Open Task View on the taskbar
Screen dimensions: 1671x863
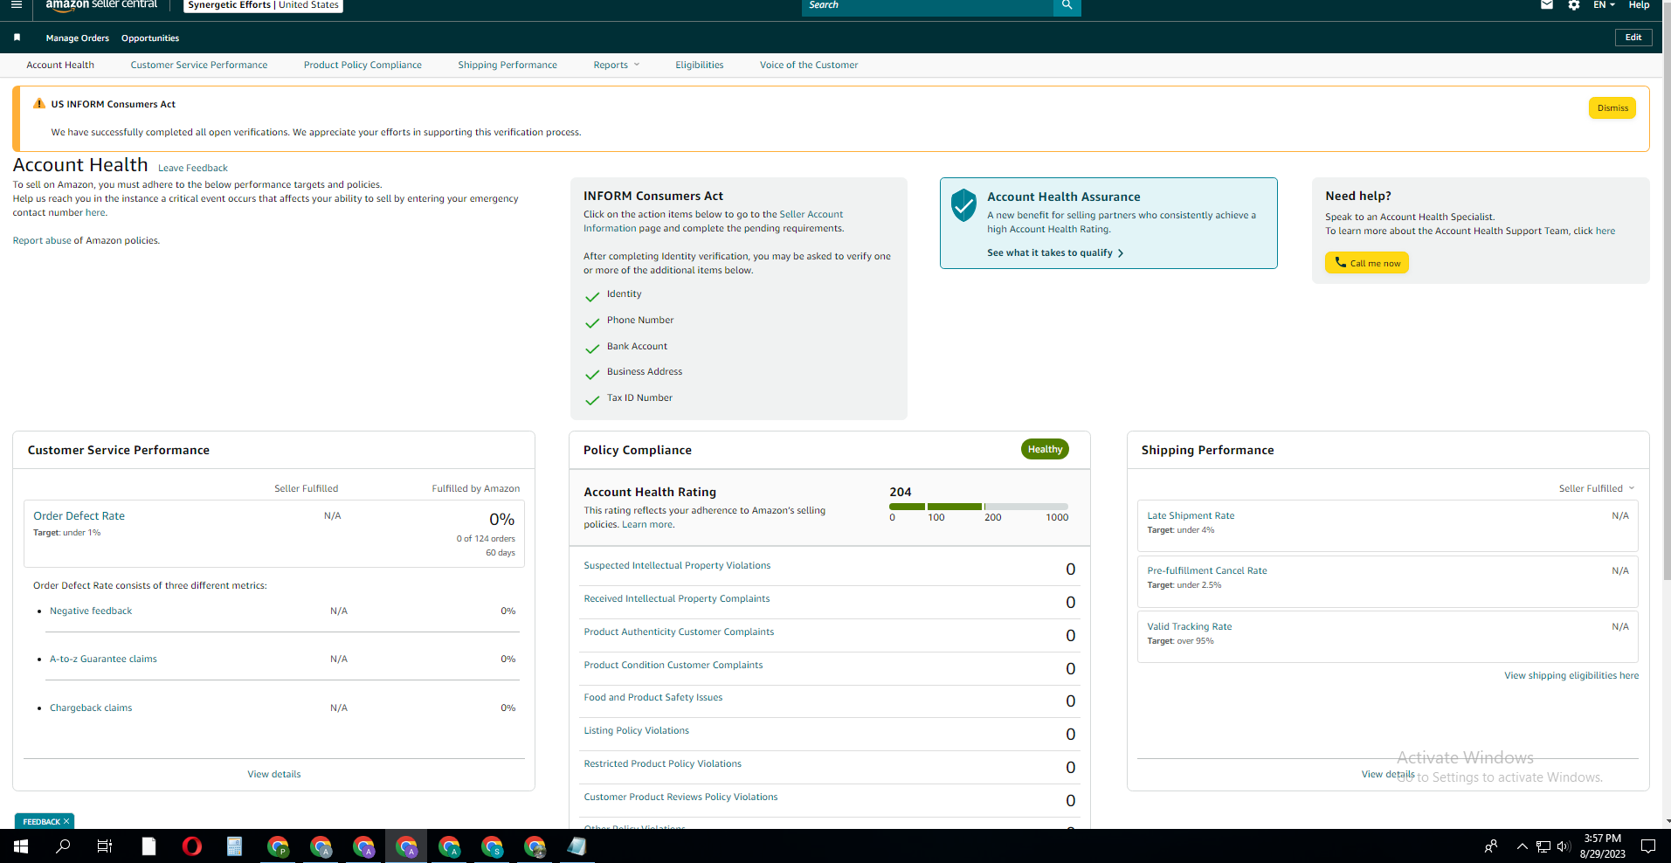click(x=105, y=846)
